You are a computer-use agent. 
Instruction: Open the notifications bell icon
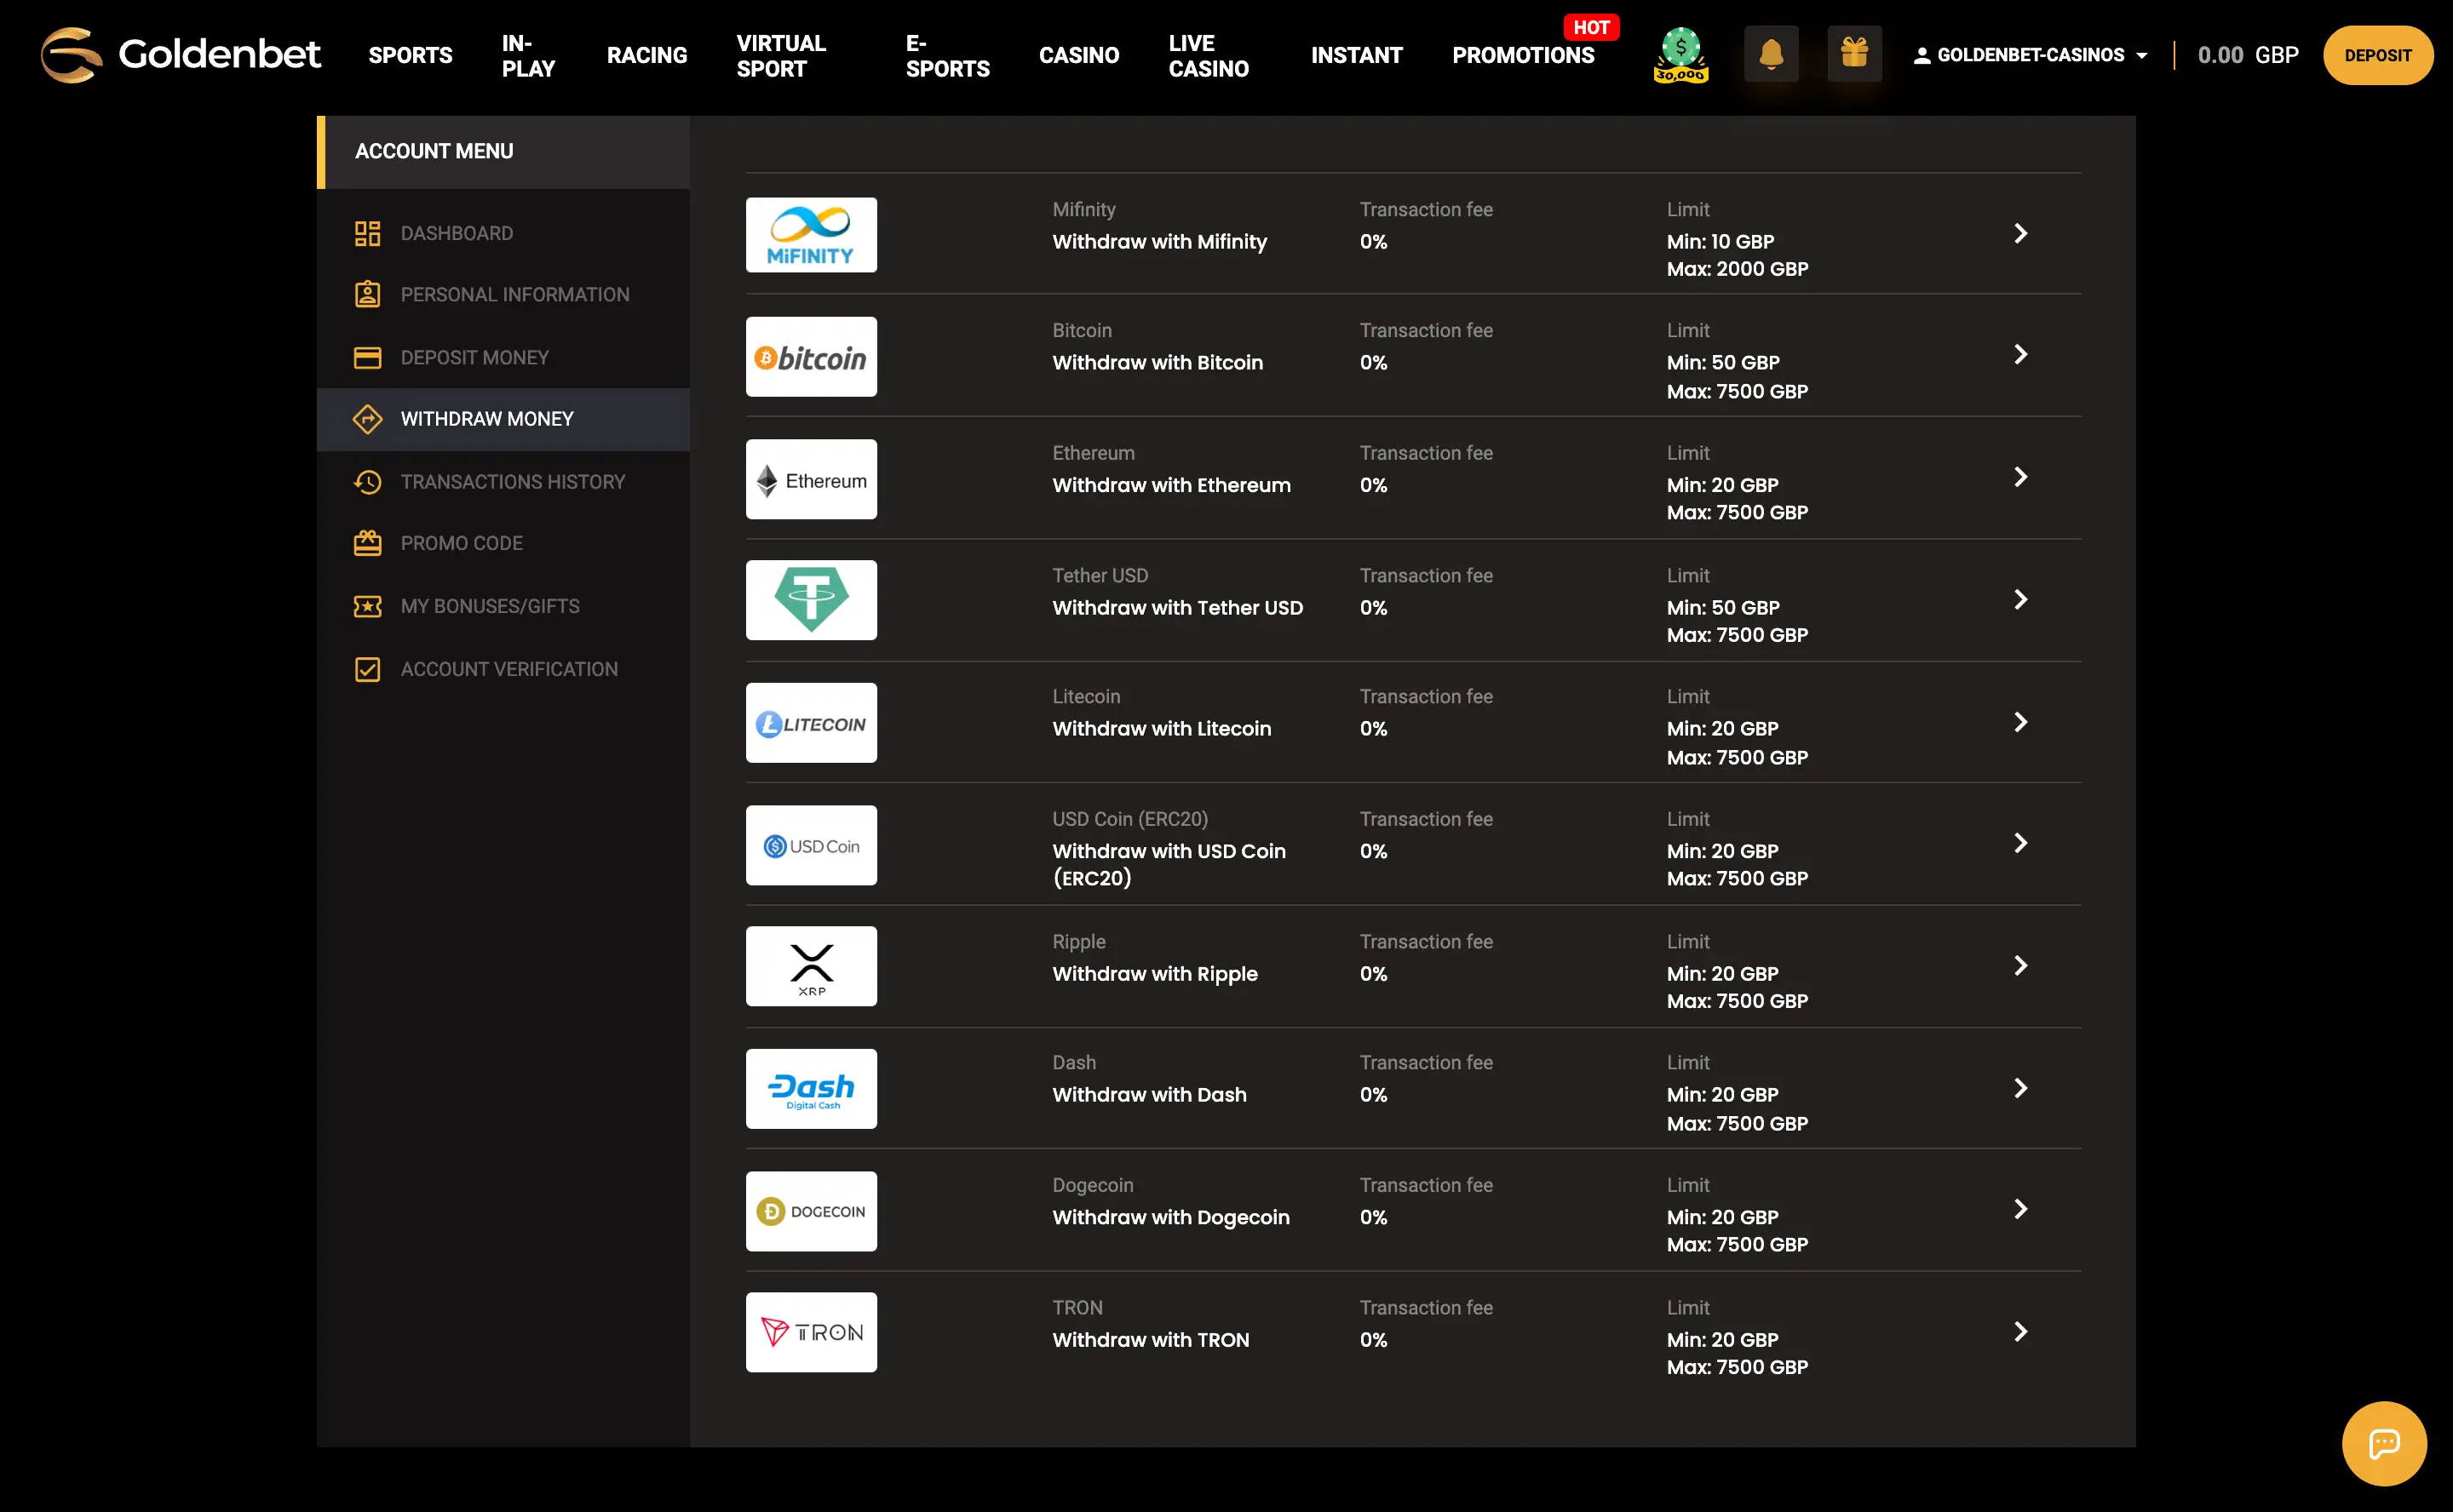[1771, 54]
